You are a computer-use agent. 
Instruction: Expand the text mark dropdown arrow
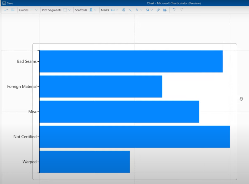141,10
